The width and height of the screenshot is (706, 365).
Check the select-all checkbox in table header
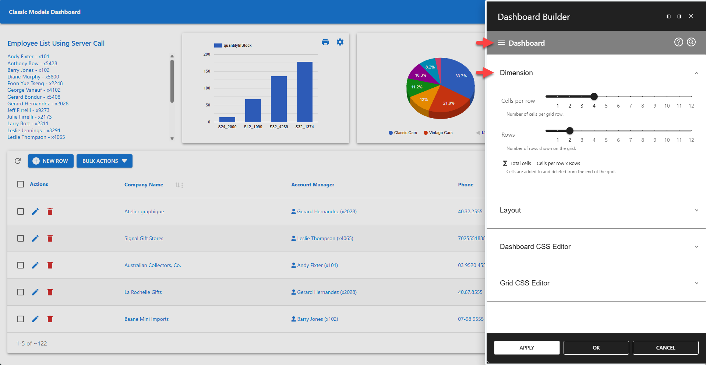(x=20, y=184)
